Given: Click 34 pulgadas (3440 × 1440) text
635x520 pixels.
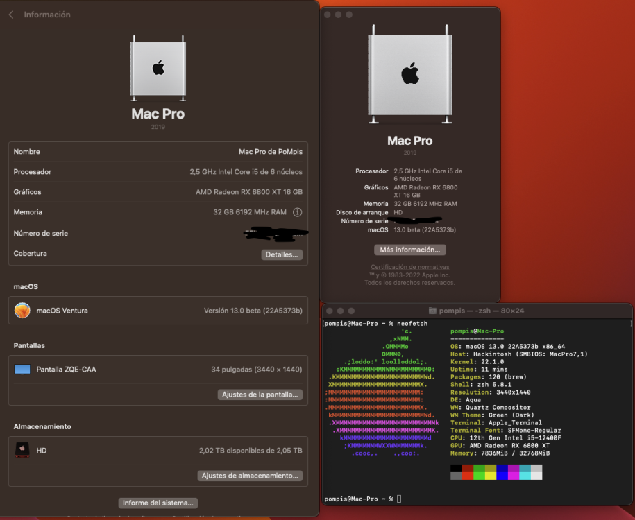Looking at the screenshot, I should coord(256,370).
